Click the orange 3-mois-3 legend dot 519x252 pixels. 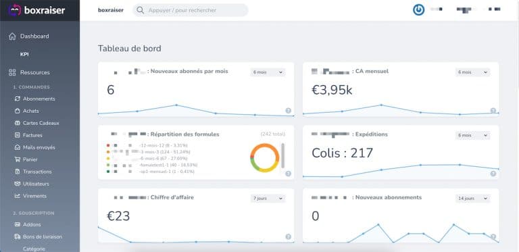click(108, 152)
